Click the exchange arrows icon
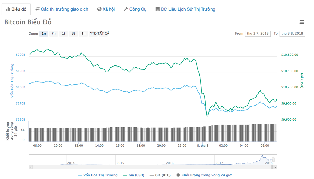Viewport: 314px width, 179px height. pos(37,9)
